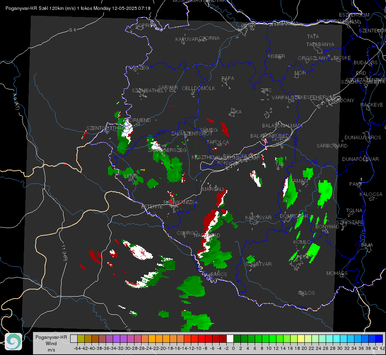Screen dimensions: 386x355
Task: Click the LENTI town label
Action: (131, 176)
